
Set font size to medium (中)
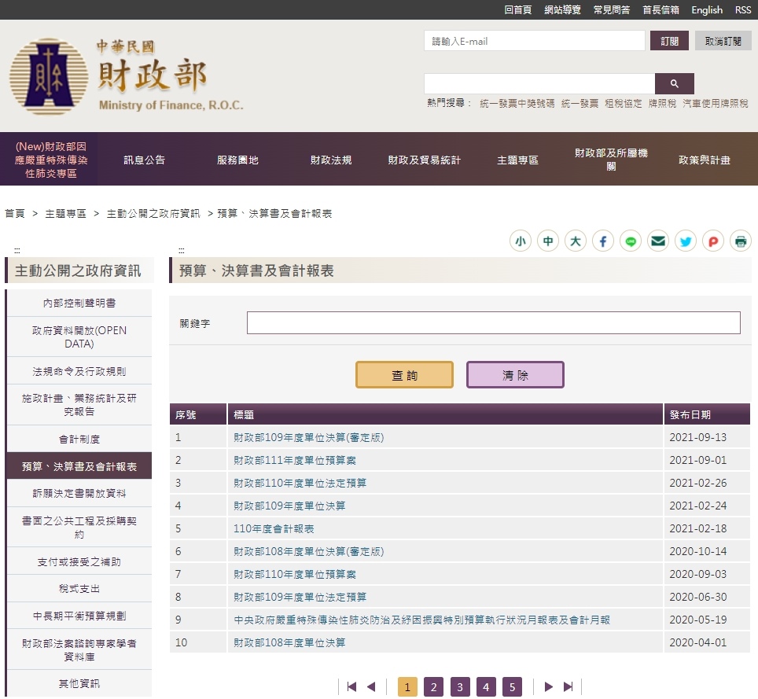[548, 241]
